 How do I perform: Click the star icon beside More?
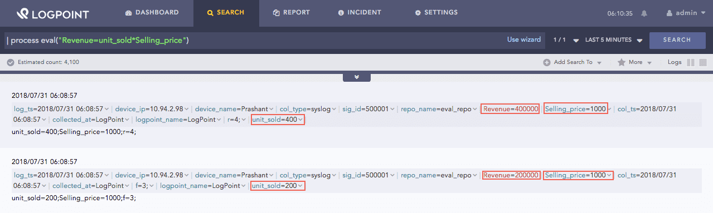pos(622,62)
